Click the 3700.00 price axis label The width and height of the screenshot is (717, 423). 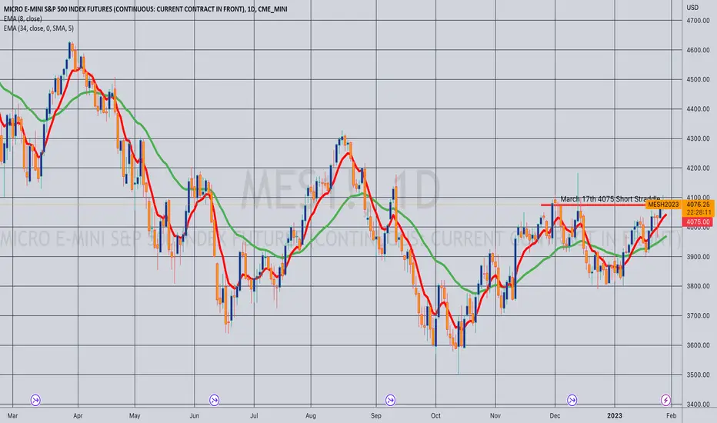[698, 316]
